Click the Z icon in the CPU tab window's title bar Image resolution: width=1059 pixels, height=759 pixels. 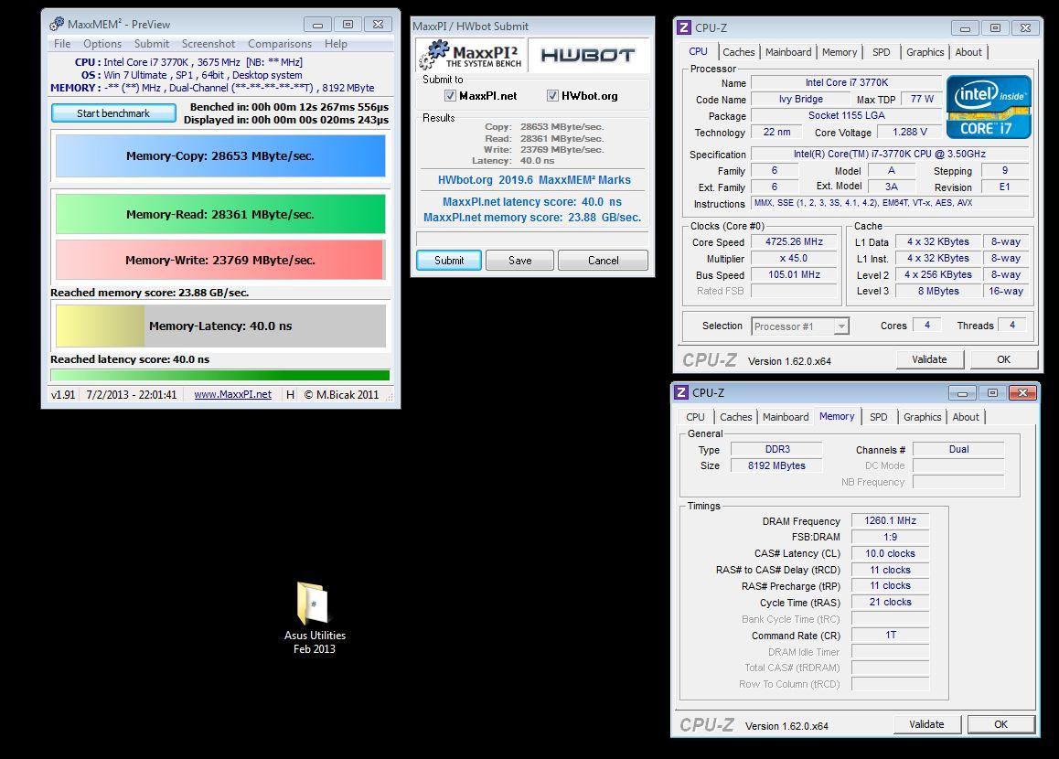(x=683, y=27)
